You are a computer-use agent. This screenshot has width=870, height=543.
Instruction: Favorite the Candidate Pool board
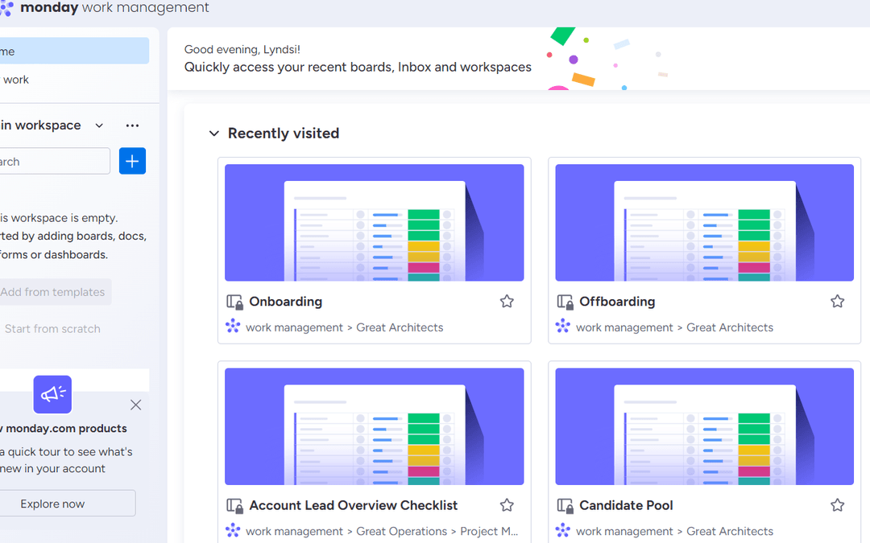coord(837,504)
